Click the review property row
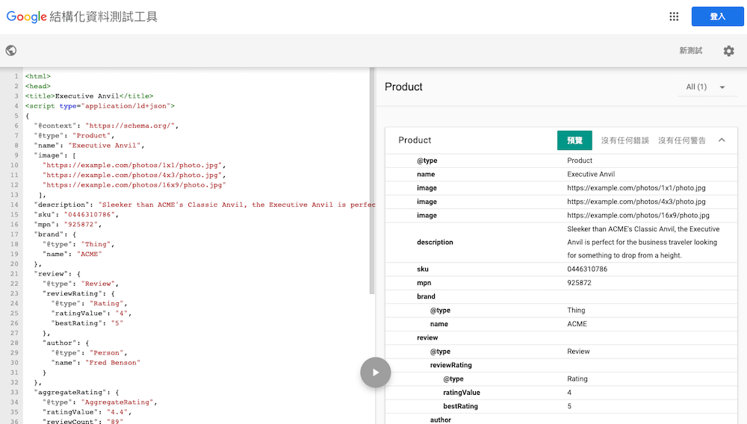This screenshot has width=747, height=424. click(x=561, y=338)
